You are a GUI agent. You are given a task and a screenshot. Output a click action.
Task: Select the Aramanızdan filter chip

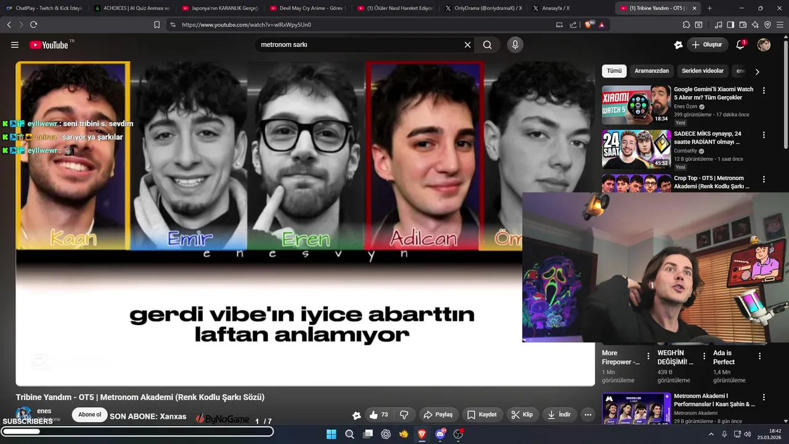[652, 71]
